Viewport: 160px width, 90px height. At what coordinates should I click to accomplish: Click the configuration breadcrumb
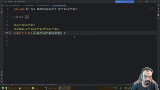point(40,85)
